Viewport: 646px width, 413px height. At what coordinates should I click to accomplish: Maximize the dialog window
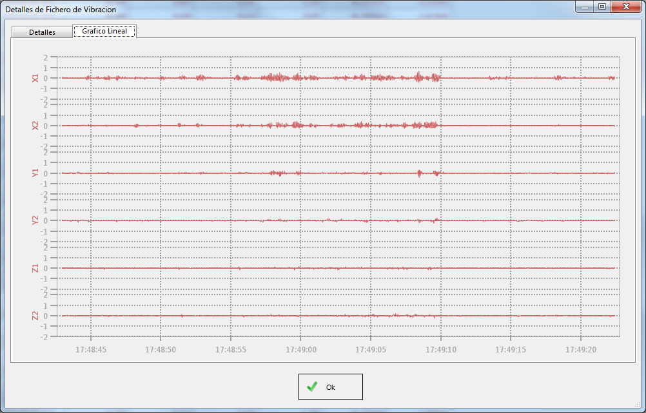point(602,7)
